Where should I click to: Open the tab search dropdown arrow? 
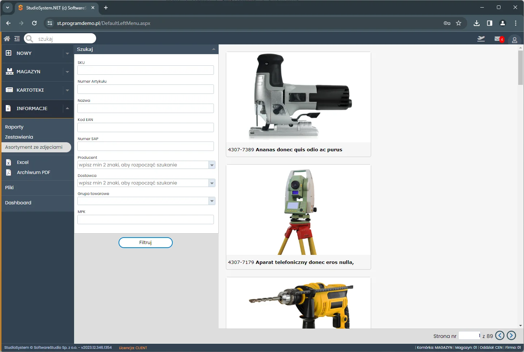tap(8, 8)
